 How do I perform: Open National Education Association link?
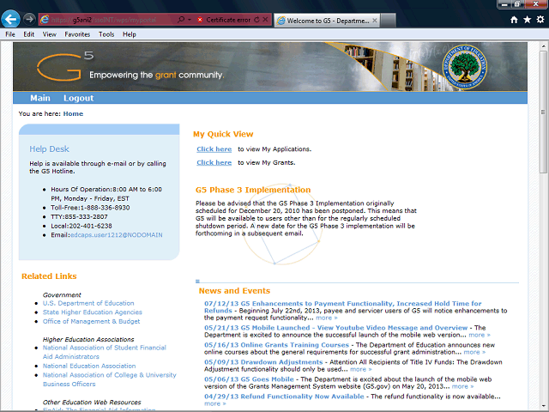[x=89, y=366]
